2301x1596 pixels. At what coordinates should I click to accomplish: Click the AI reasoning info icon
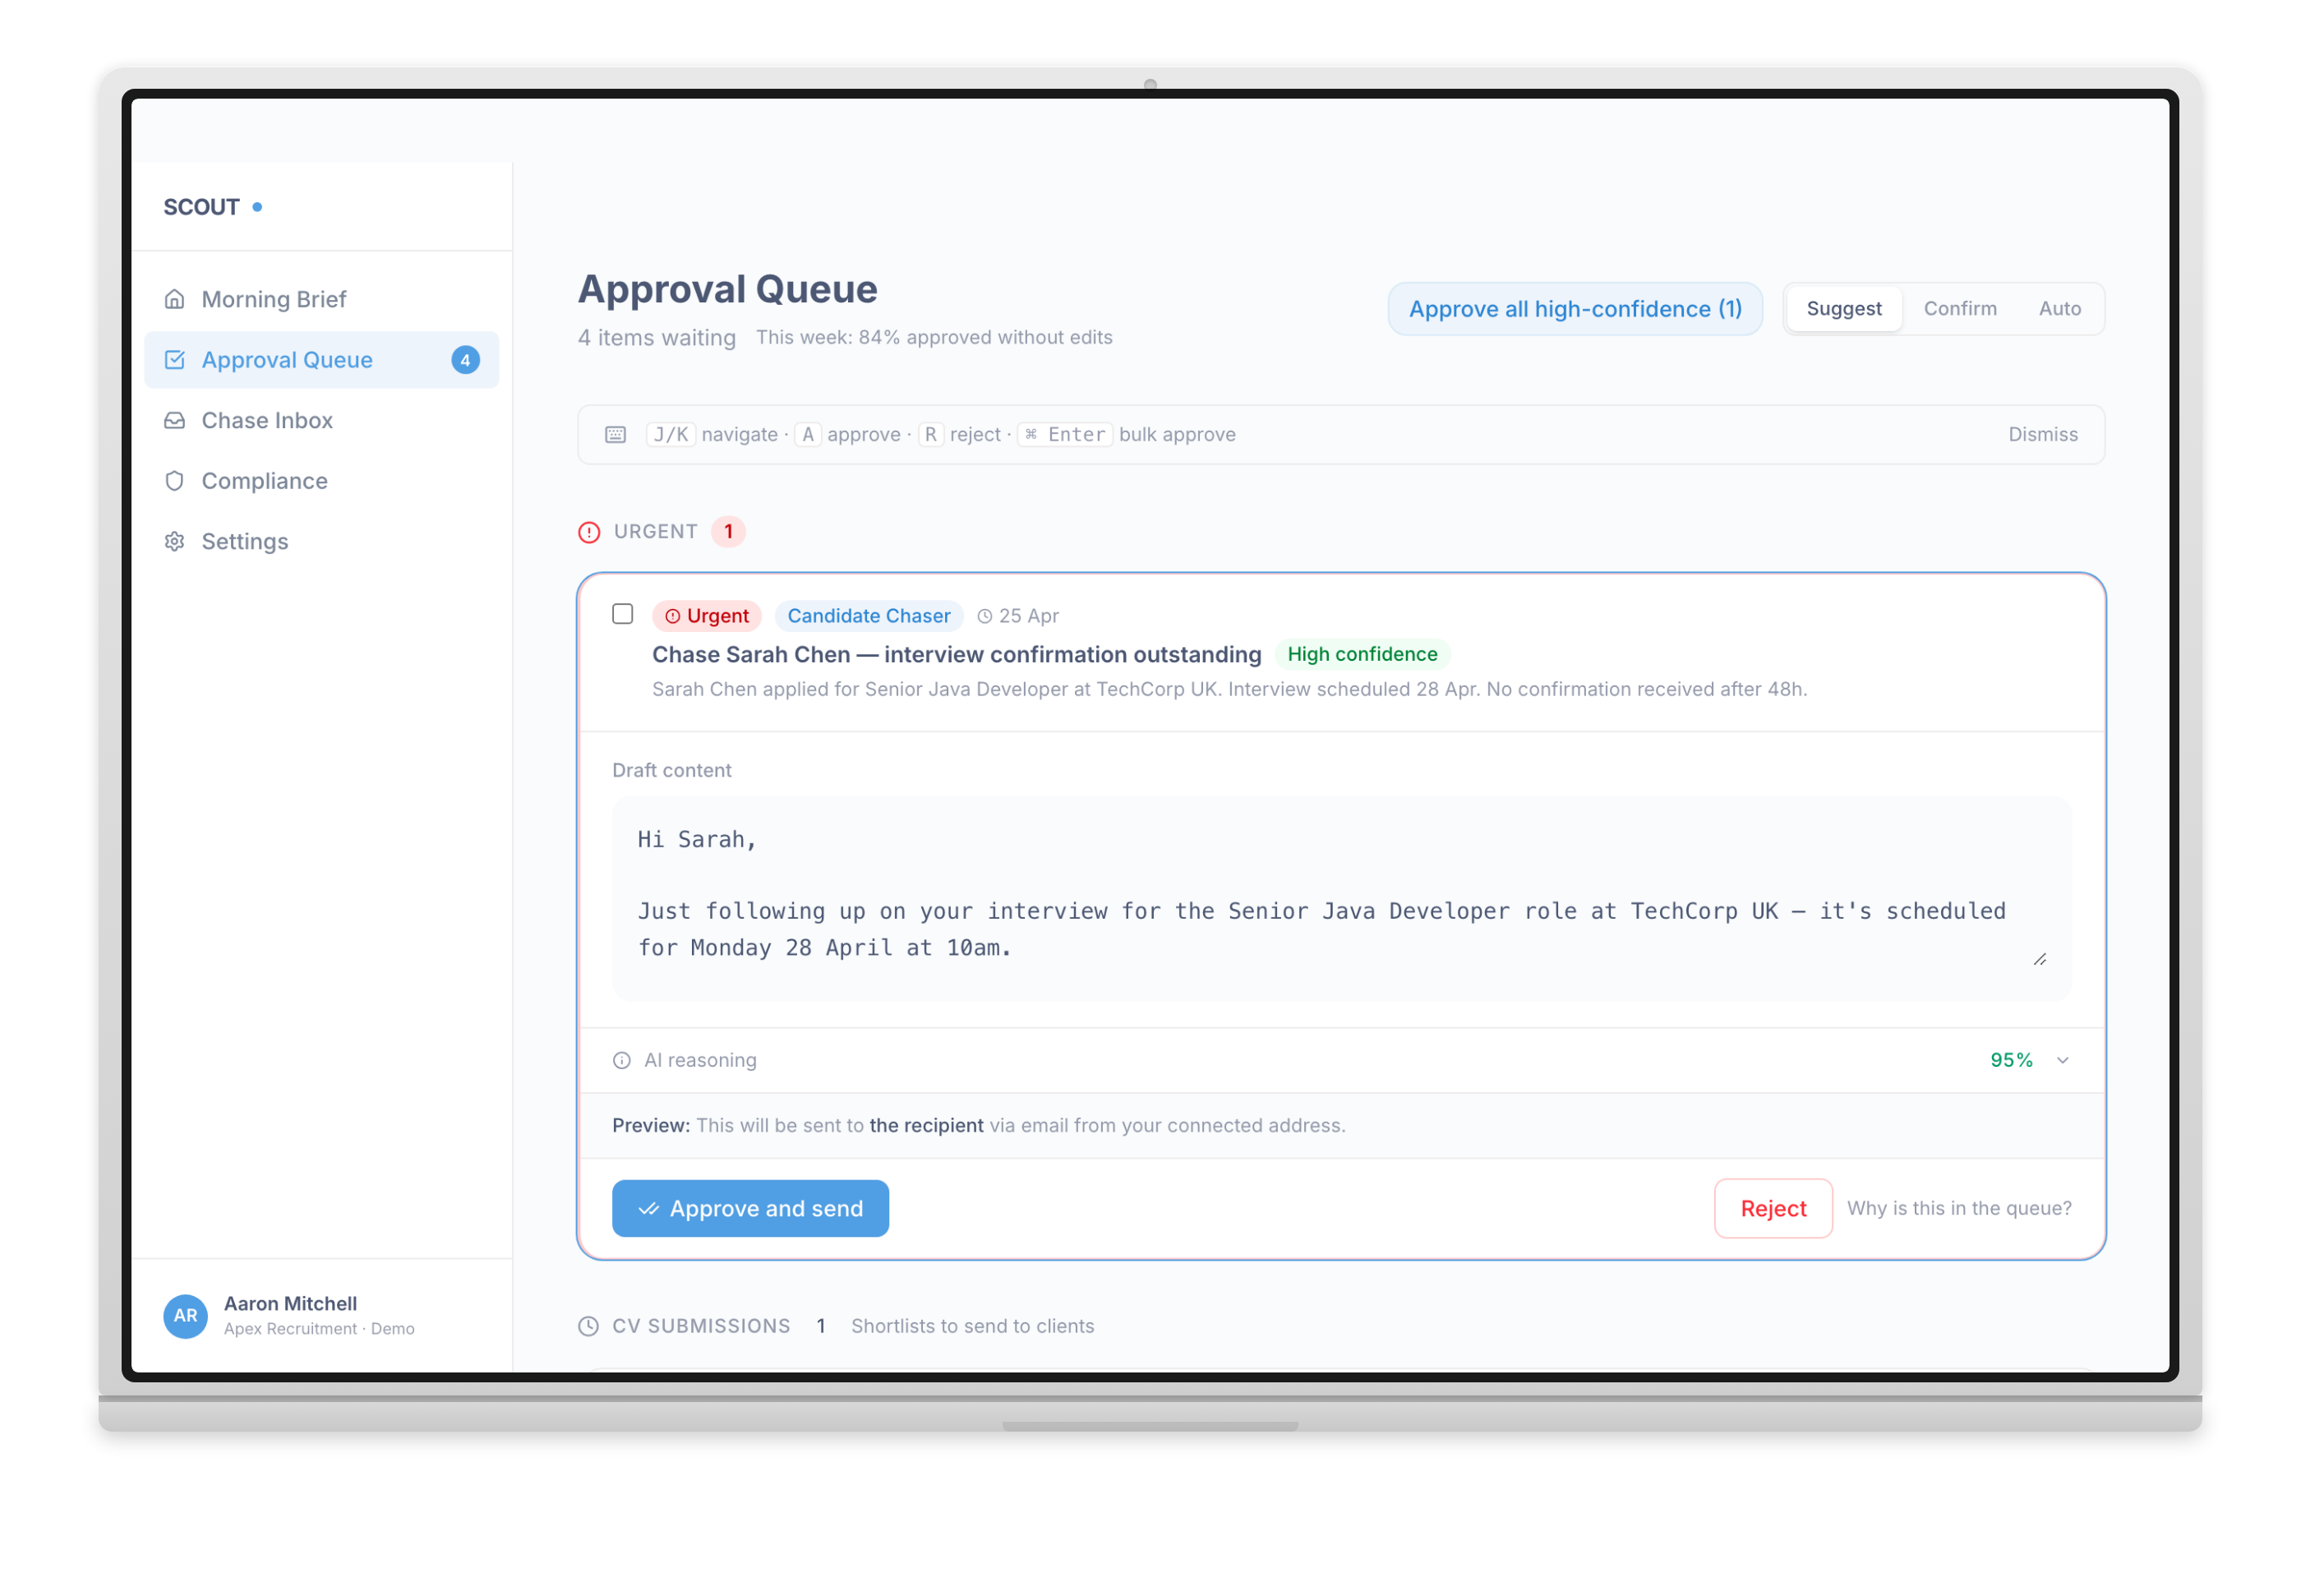point(621,1060)
